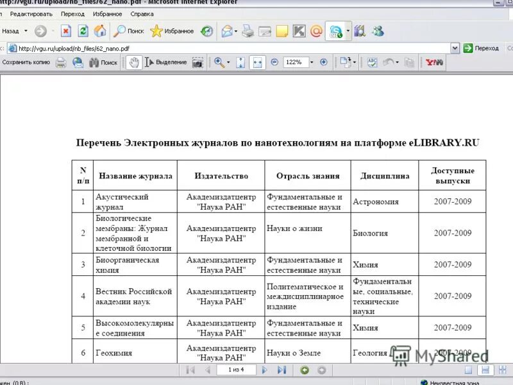This screenshot has height=385, width=513.
Task: Go to the first page icon
Action: [190, 370]
